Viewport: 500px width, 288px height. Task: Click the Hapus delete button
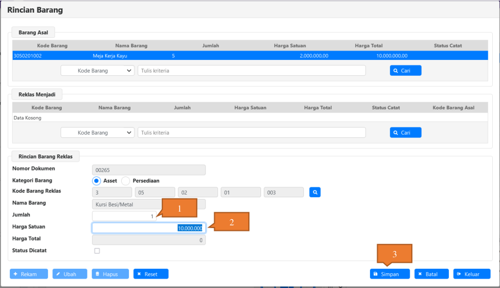(x=110, y=274)
